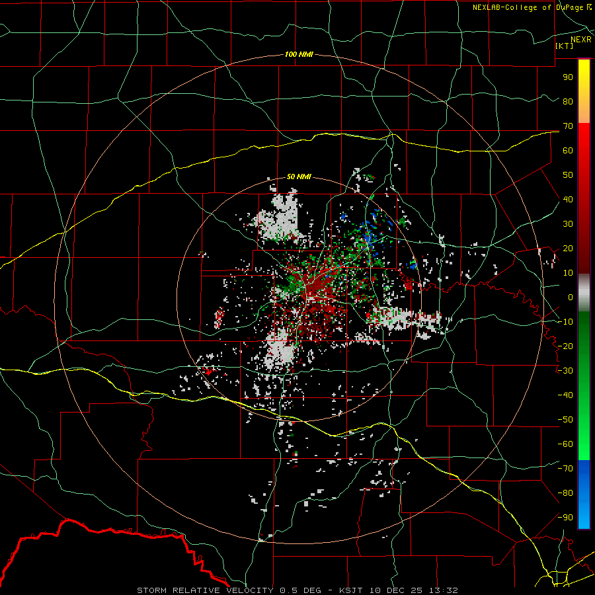Click the 50 NMI range ring label

299,177
